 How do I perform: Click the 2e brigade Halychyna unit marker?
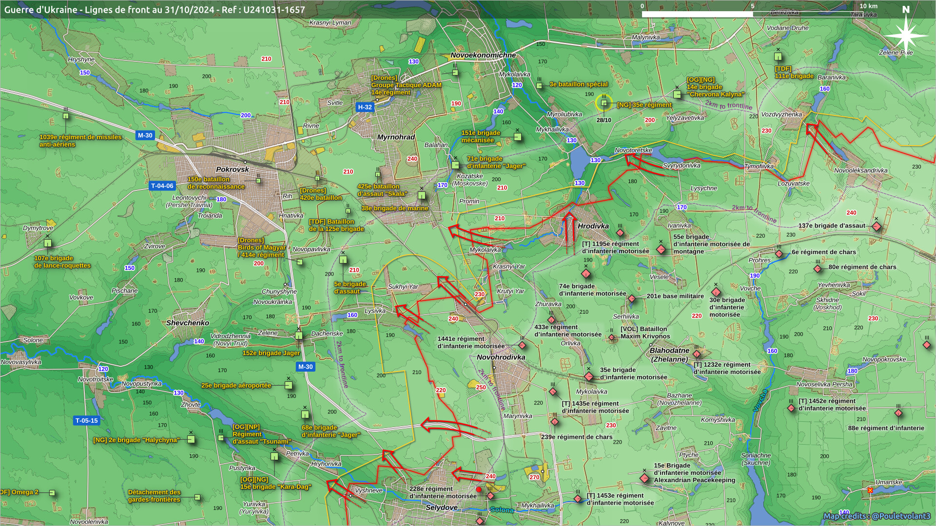[x=191, y=439]
